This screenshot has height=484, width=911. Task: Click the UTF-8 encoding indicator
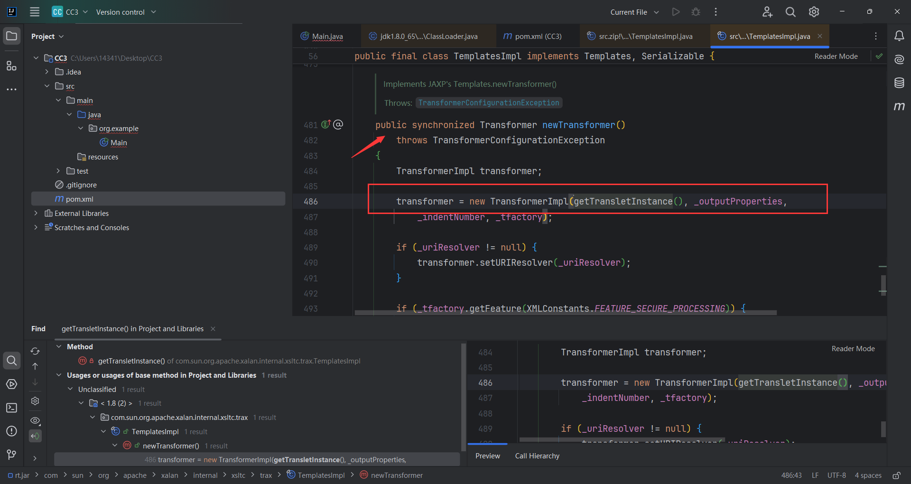[x=837, y=475]
